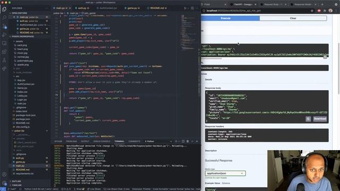Switch to the Response Model browser tab

303,4
